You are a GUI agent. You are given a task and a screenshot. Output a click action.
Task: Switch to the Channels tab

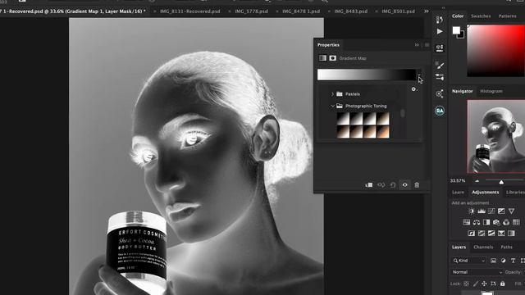pos(483,247)
